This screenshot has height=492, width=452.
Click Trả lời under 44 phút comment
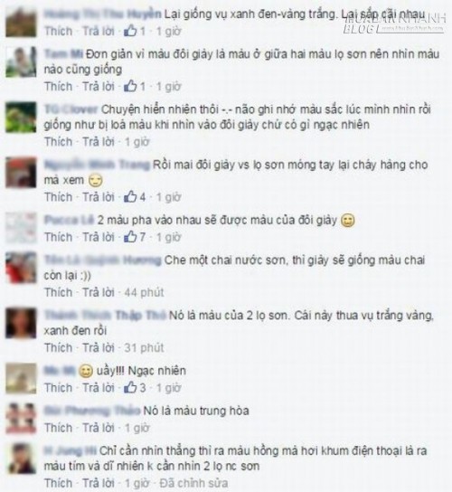point(99,292)
